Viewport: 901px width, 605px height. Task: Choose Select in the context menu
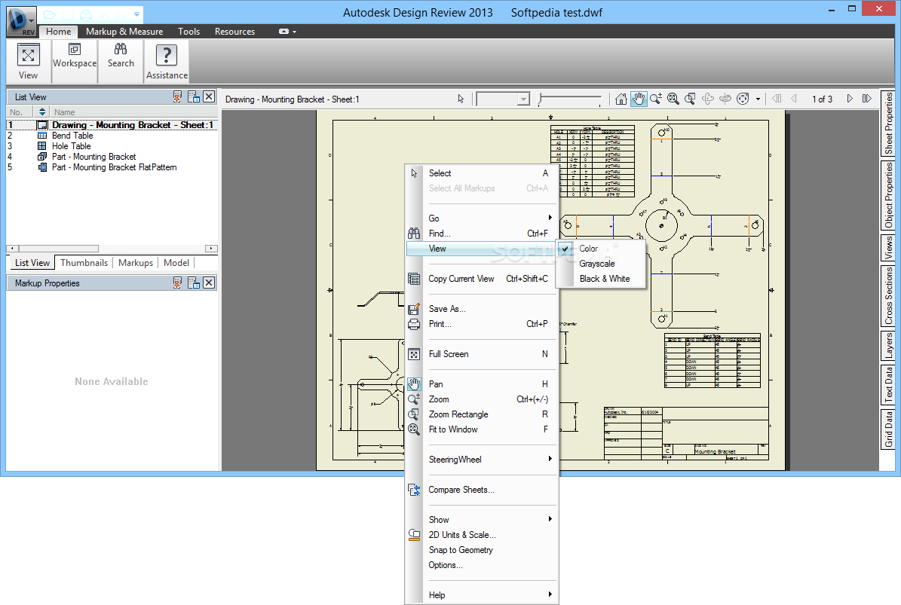click(x=482, y=173)
